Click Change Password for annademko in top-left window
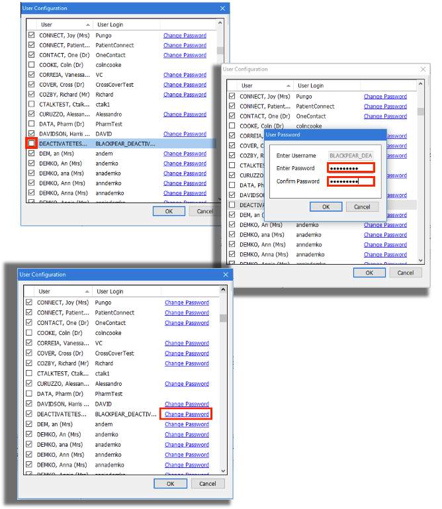Screen dimensions: 442x509 click(185, 193)
